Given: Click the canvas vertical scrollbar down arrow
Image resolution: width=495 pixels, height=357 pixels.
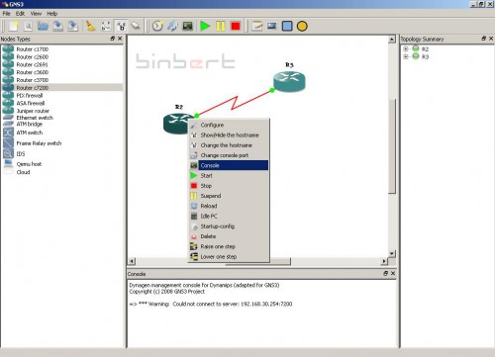Looking at the screenshot, I should tap(392, 253).
